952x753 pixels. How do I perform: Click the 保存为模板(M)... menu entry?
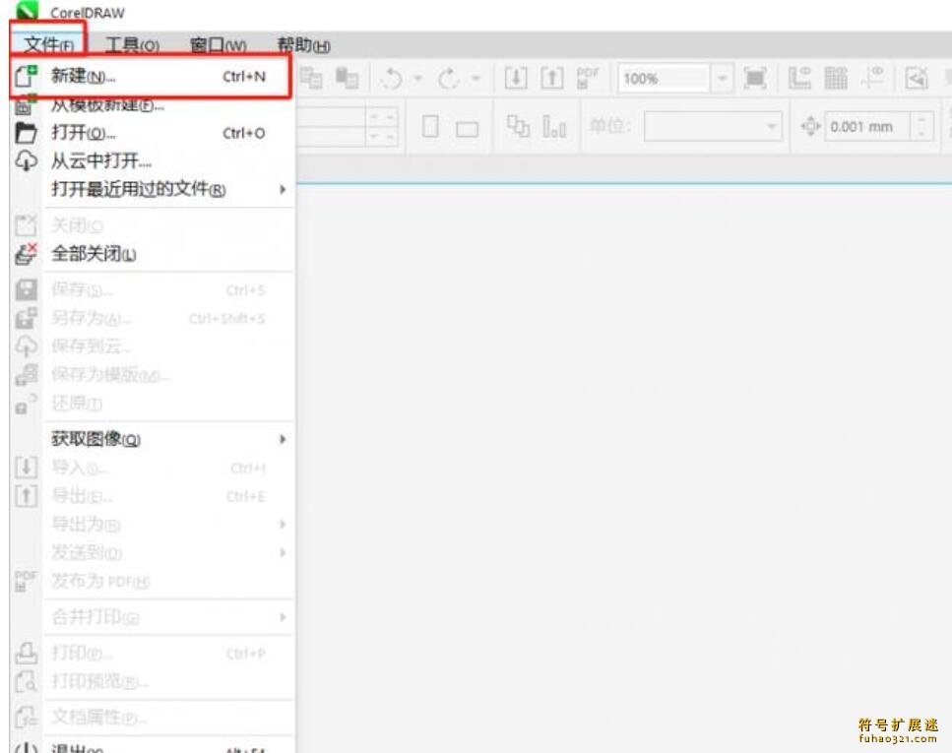coord(151,375)
